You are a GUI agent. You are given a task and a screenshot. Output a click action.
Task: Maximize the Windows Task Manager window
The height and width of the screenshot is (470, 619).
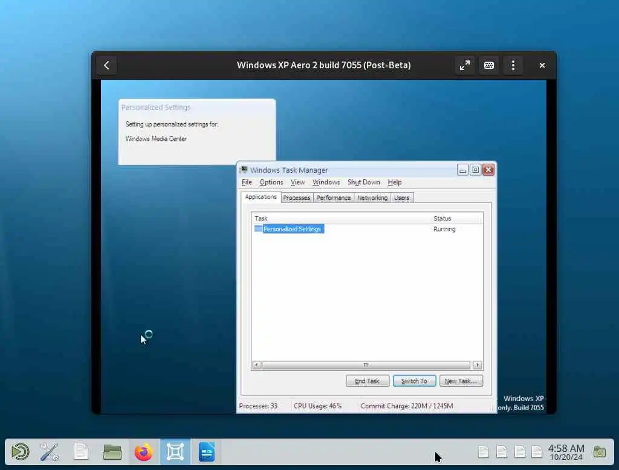click(x=475, y=170)
